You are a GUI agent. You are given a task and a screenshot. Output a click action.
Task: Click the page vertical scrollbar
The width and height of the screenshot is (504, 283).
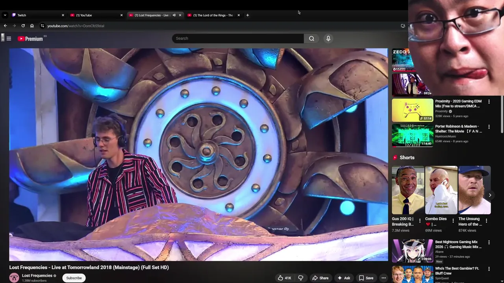pos(502,114)
